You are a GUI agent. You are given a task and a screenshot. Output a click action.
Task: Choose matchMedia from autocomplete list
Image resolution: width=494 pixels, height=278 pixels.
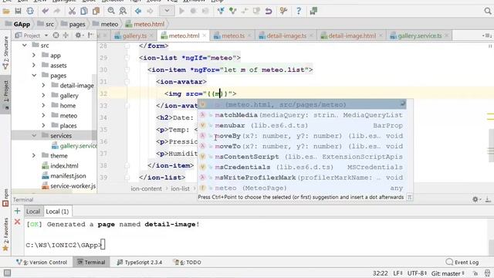pyautogui.click(x=302, y=115)
